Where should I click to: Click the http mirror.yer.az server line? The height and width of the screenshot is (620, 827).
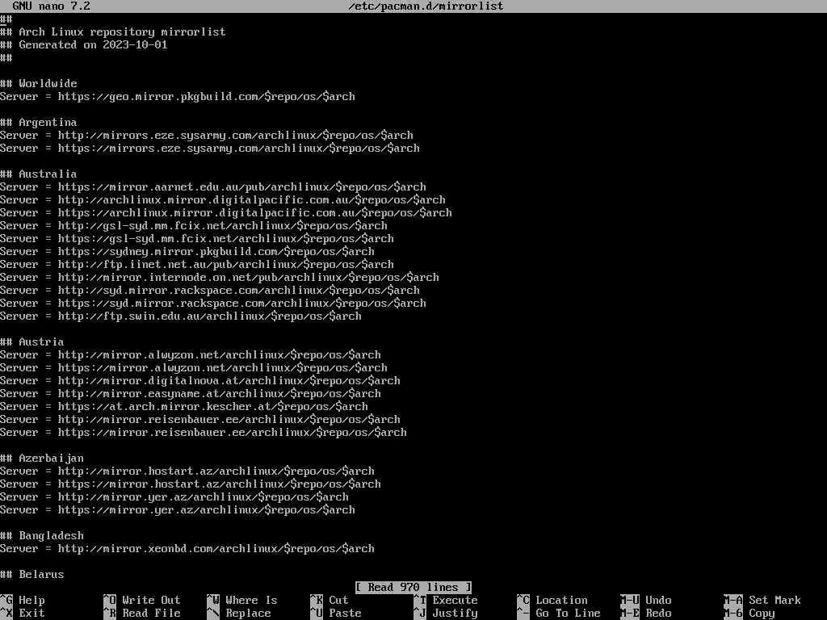tap(174, 496)
